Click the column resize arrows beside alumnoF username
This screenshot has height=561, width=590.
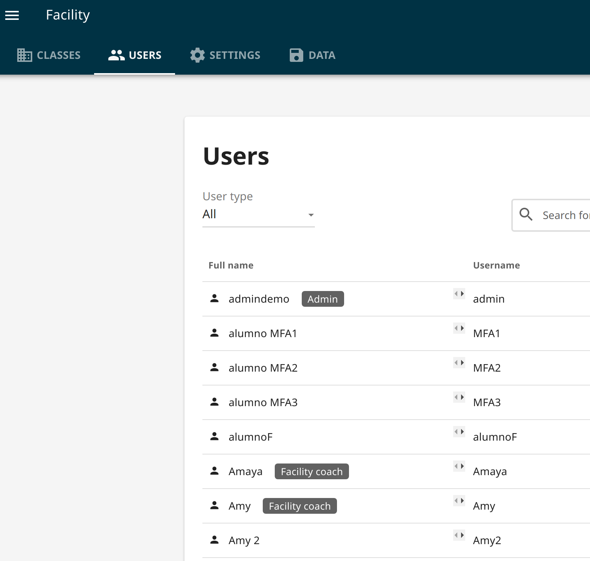click(459, 432)
